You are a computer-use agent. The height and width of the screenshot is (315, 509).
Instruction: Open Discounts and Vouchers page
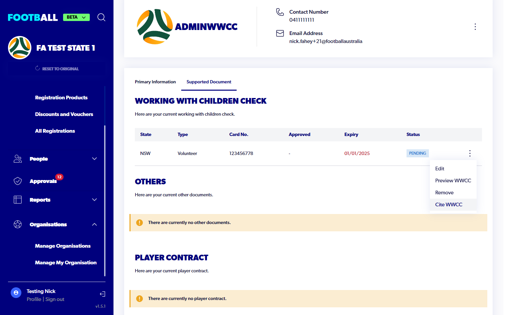pyautogui.click(x=64, y=114)
